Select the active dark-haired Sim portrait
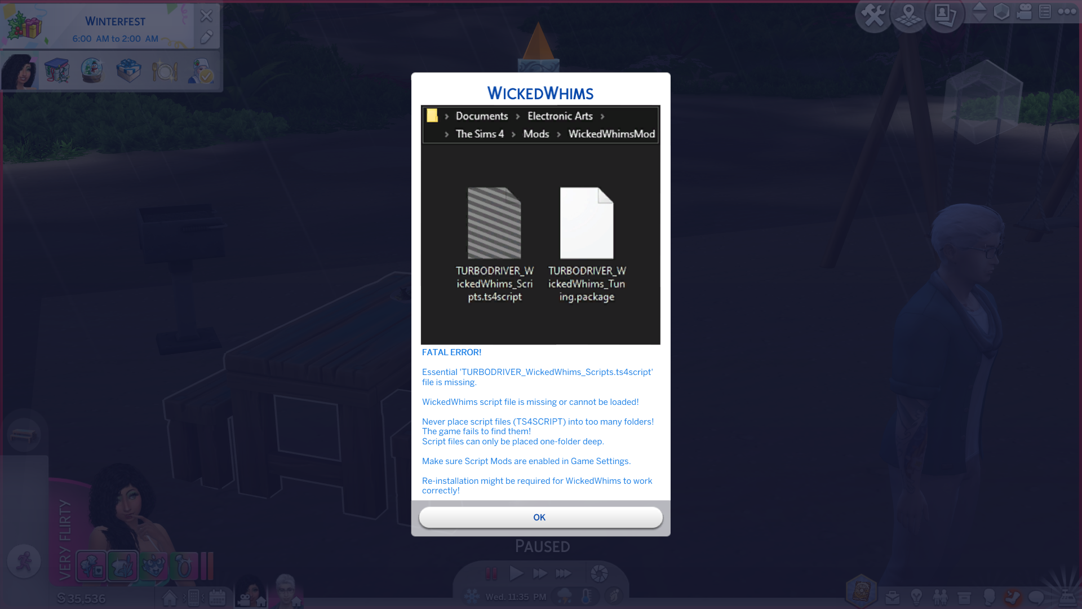This screenshot has width=1082, height=609. (251, 591)
